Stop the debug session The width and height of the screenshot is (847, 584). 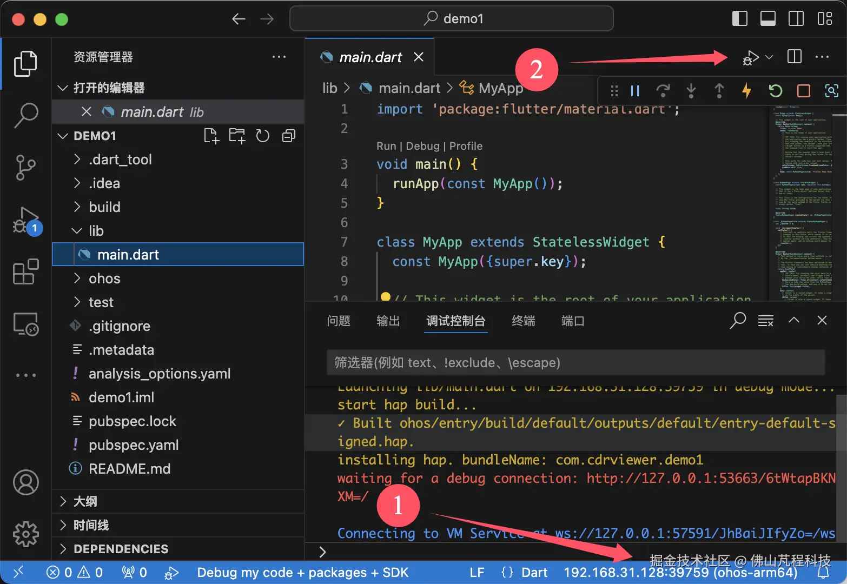(804, 91)
